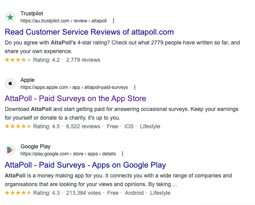Click the 2,779 reviews text
255x205 pixels.
(x=83, y=60)
